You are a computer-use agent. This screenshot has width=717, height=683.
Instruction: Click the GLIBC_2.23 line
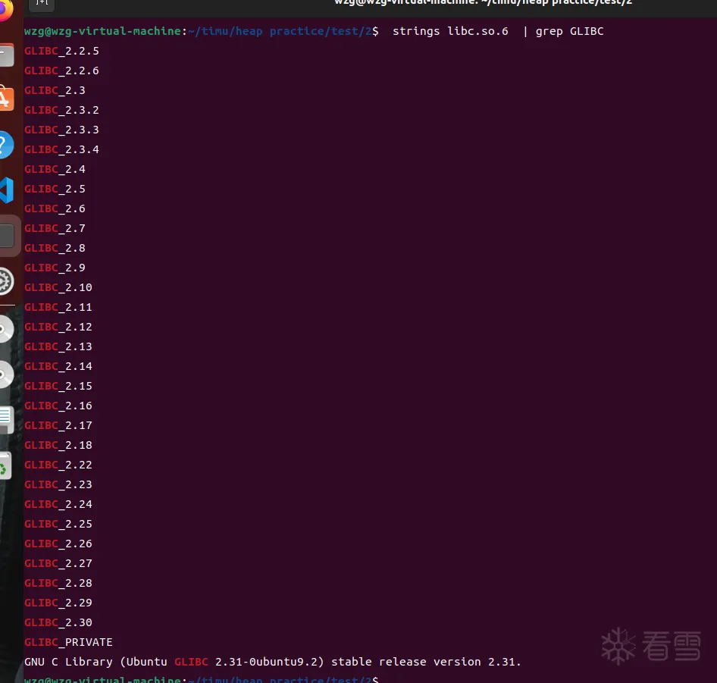click(58, 484)
